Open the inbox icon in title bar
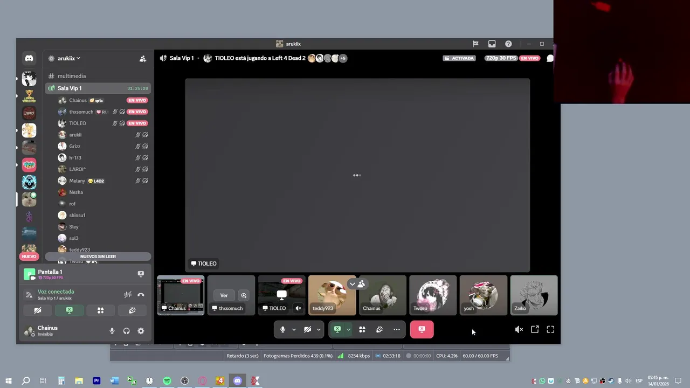The height and width of the screenshot is (388, 690). click(x=492, y=44)
